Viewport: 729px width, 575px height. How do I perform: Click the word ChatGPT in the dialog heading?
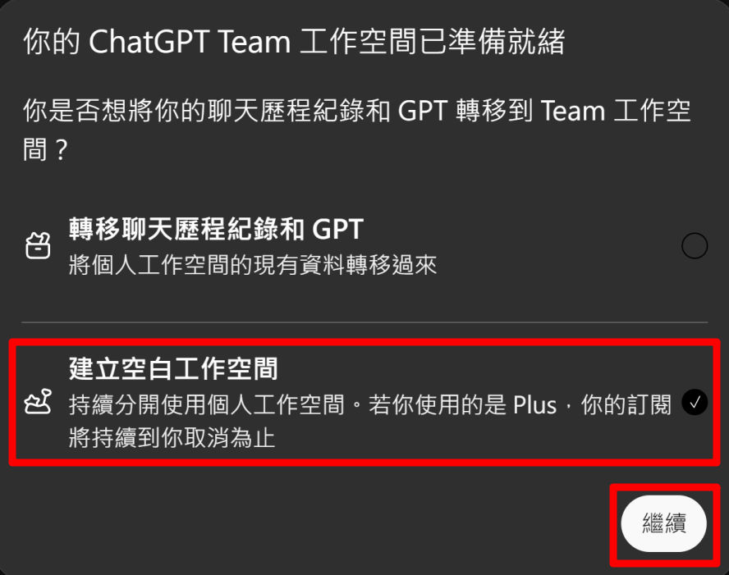pos(149,41)
